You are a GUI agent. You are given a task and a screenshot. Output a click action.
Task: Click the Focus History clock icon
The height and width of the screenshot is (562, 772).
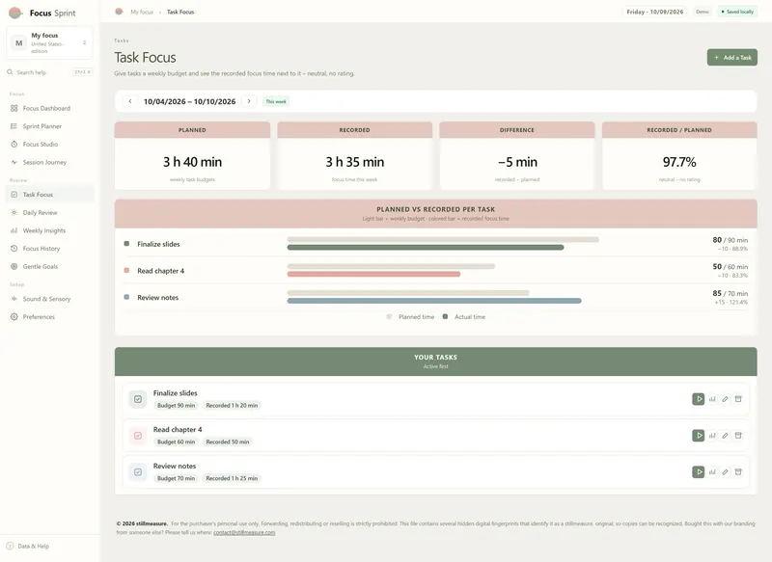[x=14, y=249]
